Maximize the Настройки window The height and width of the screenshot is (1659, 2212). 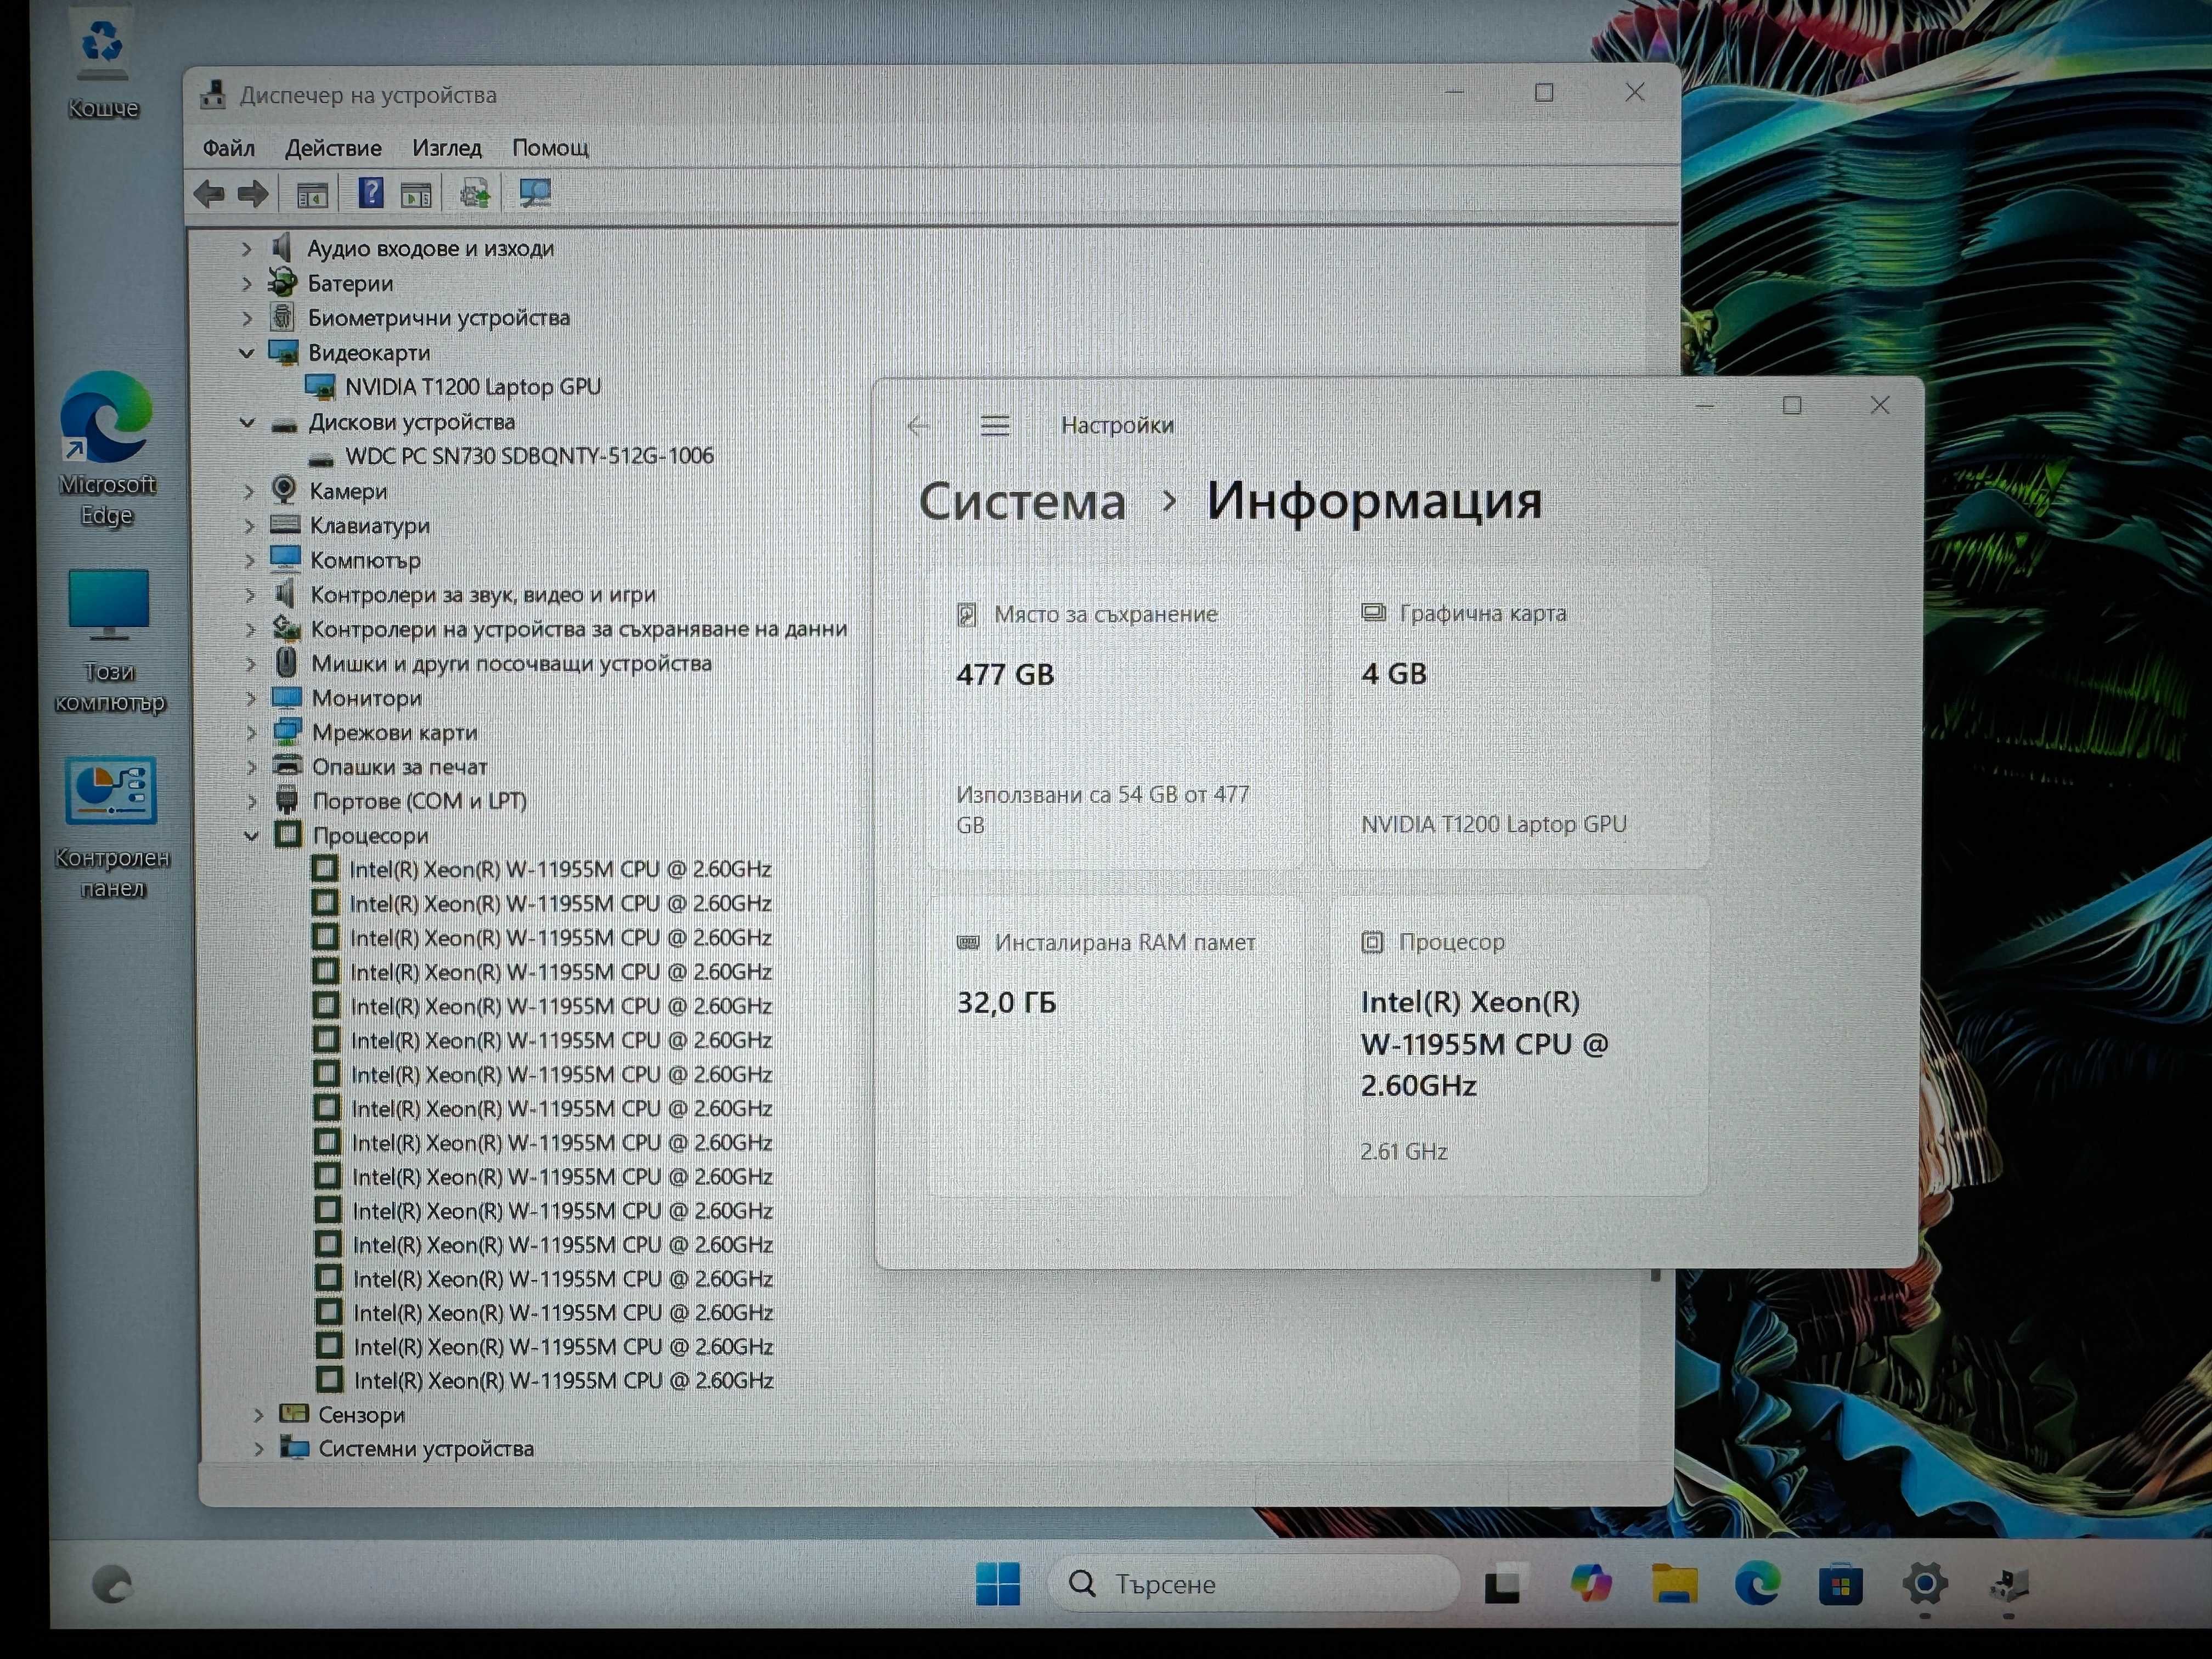coord(1792,406)
